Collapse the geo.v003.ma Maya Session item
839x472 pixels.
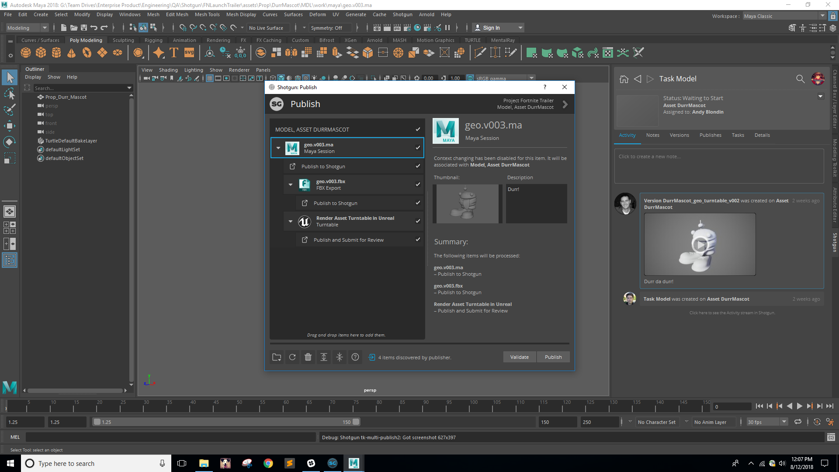[278, 148]
